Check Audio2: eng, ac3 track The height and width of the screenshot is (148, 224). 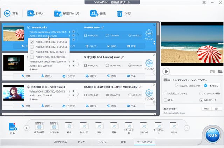[32, 47]
